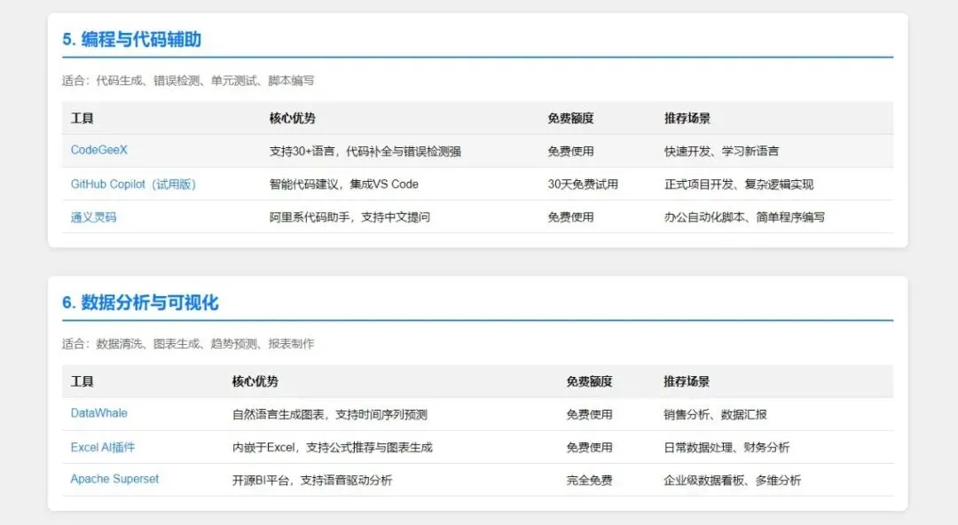This screenshot has height=525, width=958.
Task: Open the GitHub Copilot（试用版）link
Action: coord(133,184)
